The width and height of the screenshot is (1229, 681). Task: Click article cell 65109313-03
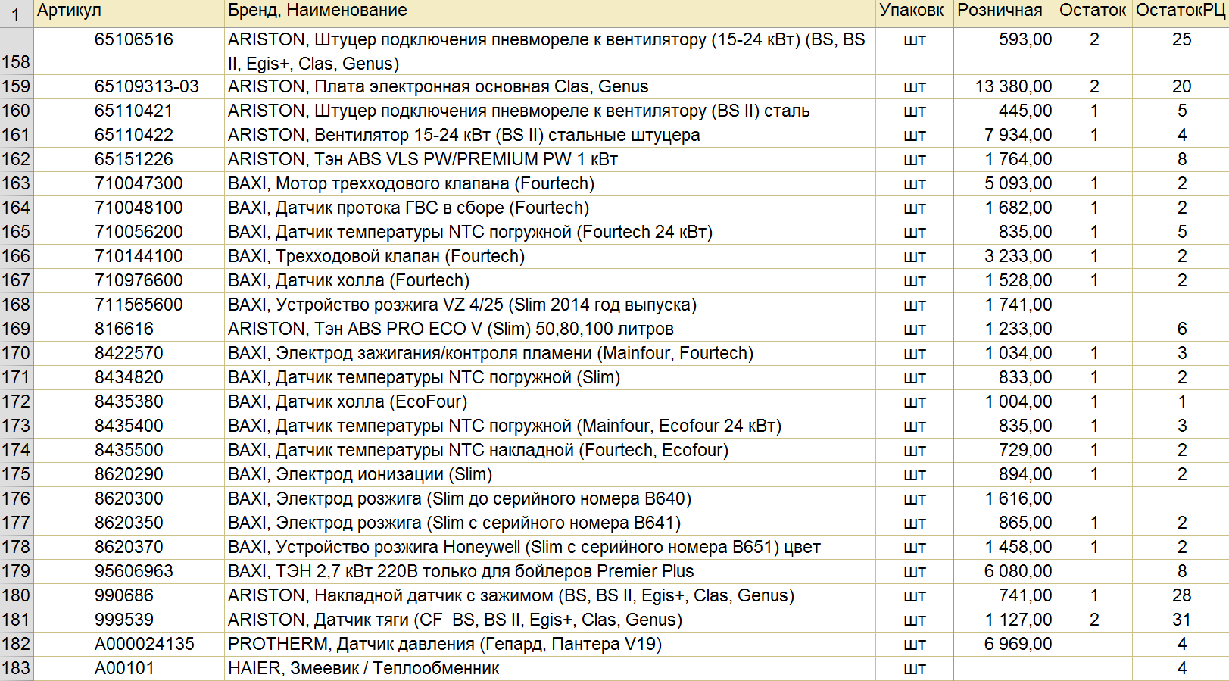click(129, 86)
